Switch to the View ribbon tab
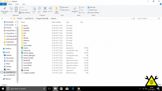Screen dimensions: 162x91 (24, 4)
